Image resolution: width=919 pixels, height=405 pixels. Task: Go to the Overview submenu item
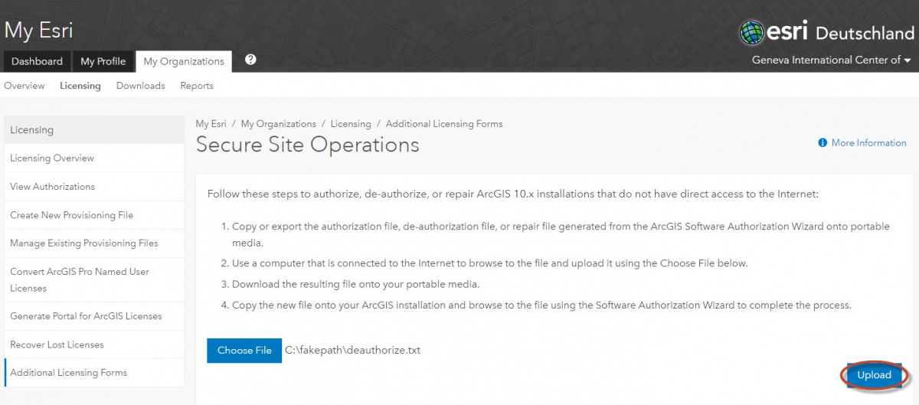(x=25, y=86)
